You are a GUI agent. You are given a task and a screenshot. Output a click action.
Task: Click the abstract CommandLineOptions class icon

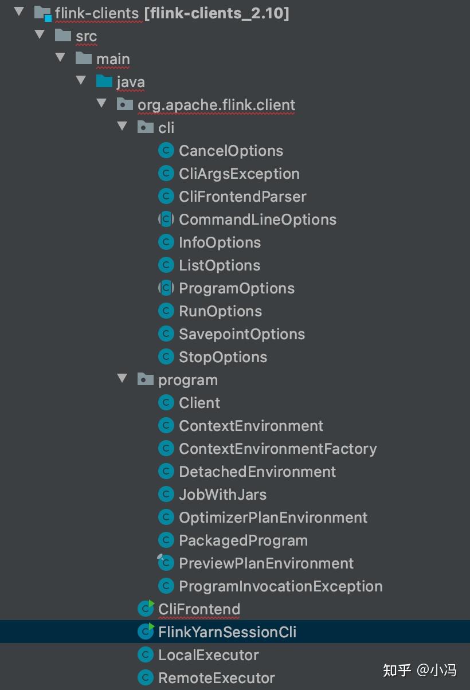pos(166,219)
